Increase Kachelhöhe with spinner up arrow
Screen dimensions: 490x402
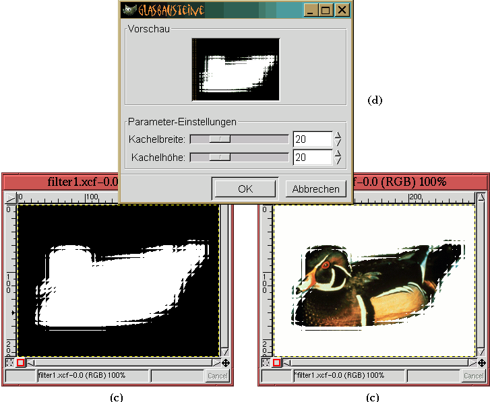[x=338, y=154]
